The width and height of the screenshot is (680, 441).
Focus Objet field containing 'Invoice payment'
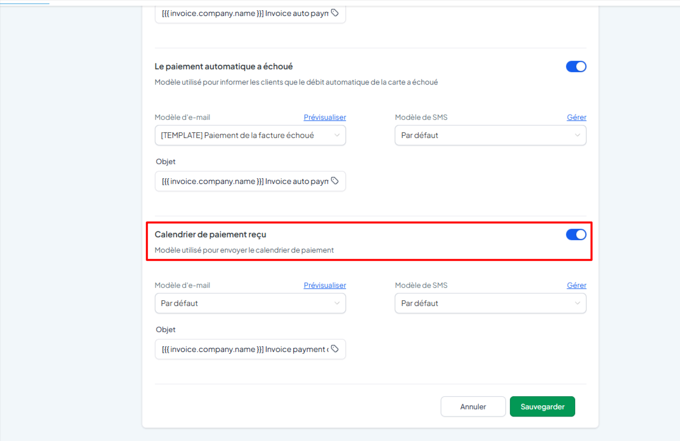pos(250,350)
